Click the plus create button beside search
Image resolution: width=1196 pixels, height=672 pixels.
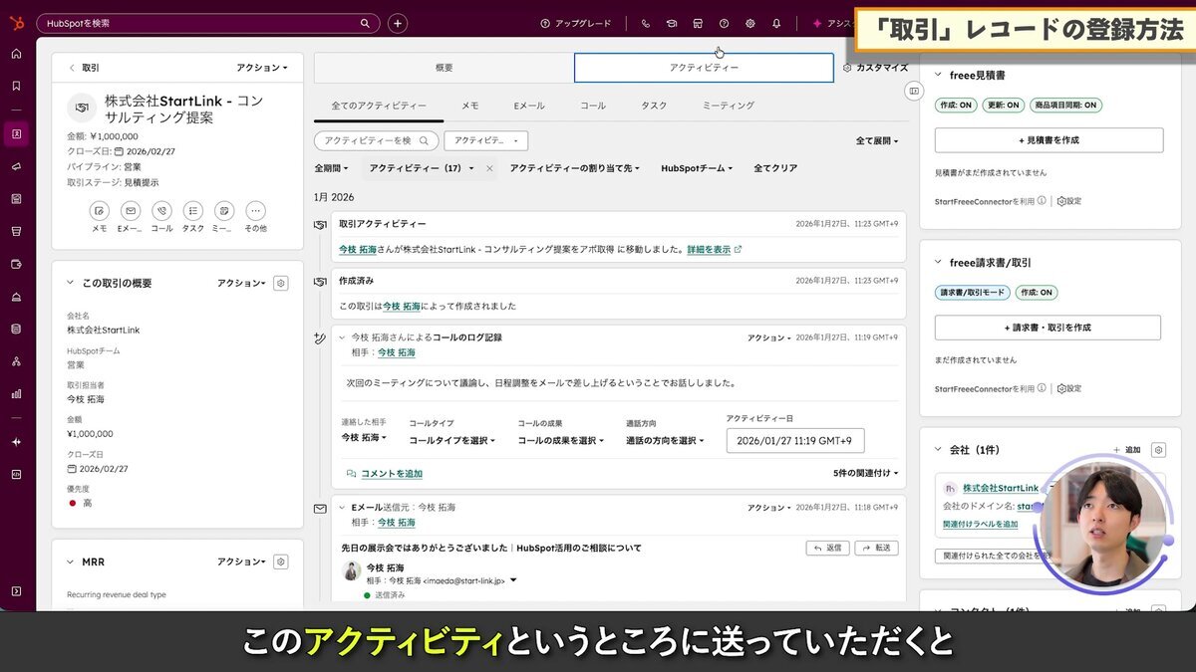[x=397, y=23]
